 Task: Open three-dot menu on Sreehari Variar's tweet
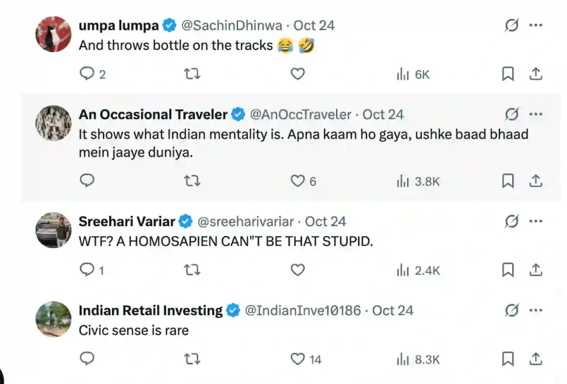pyautogui.click(x=535, y=222)
